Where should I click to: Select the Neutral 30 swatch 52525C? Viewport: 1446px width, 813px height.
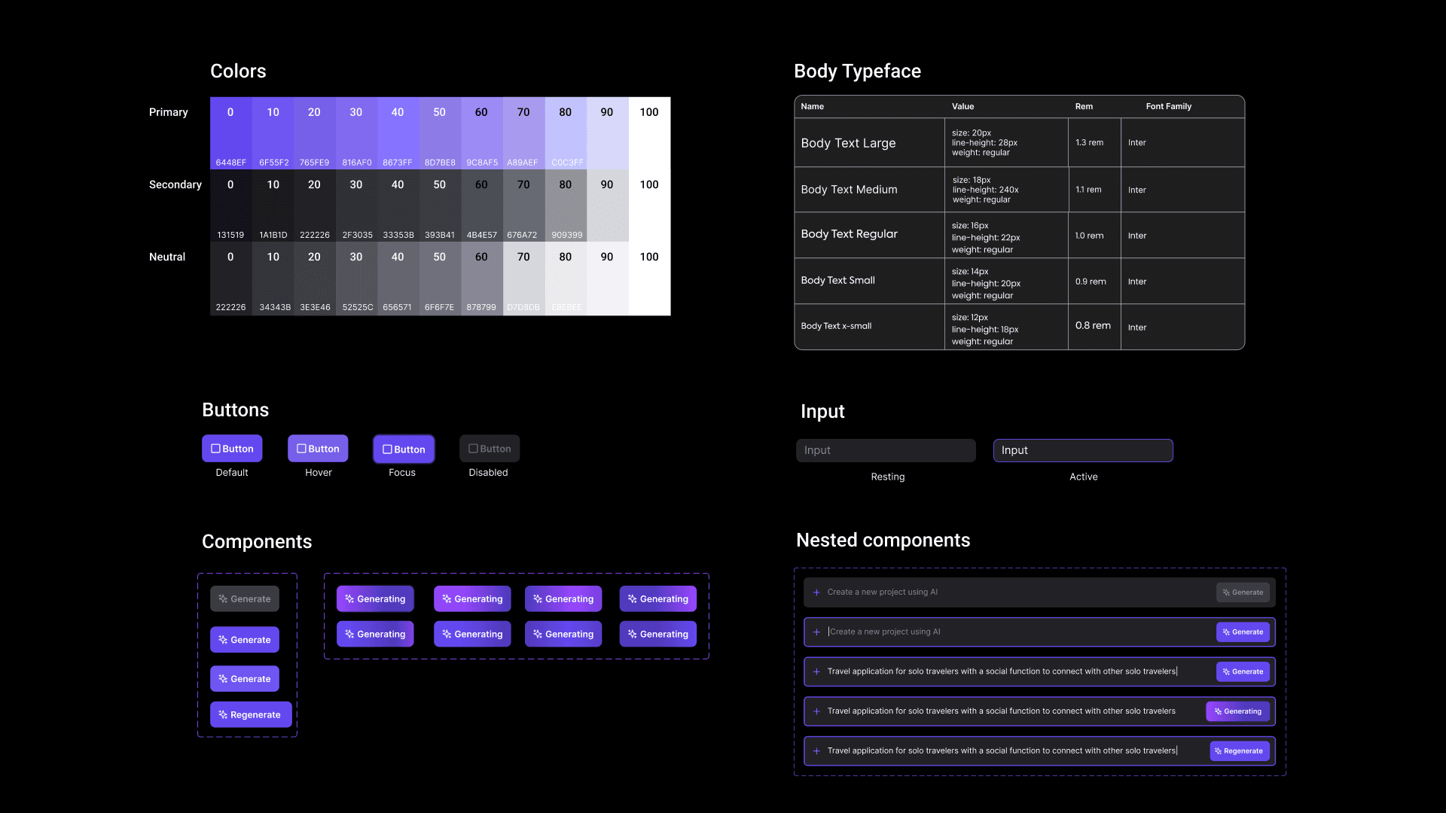356,278
